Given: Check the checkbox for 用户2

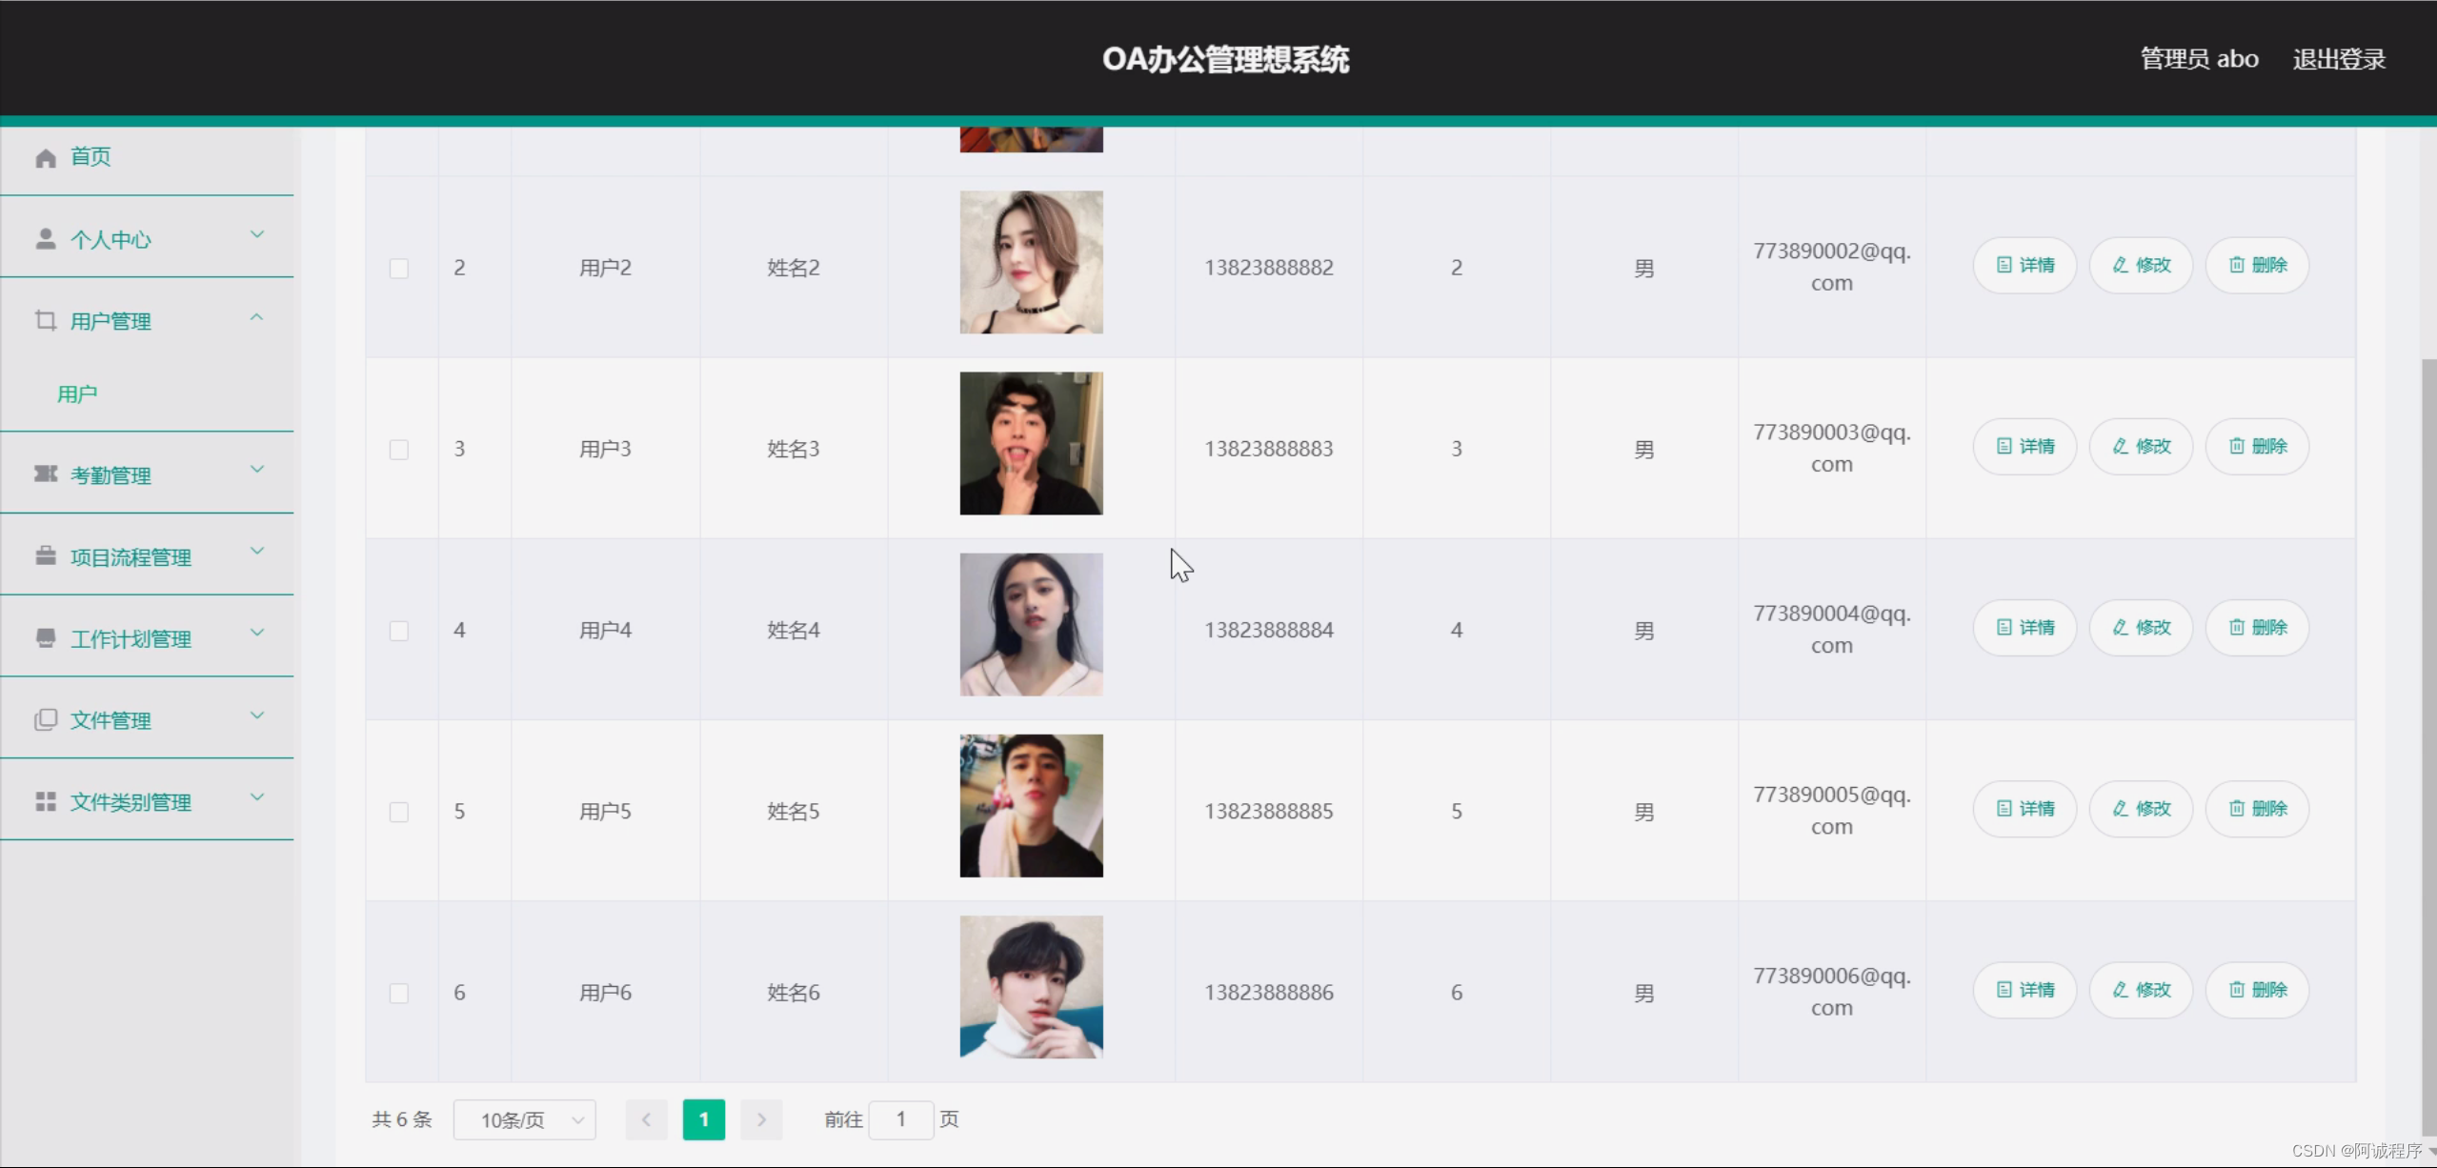Looking at the screenshot, I should [399, 269].
